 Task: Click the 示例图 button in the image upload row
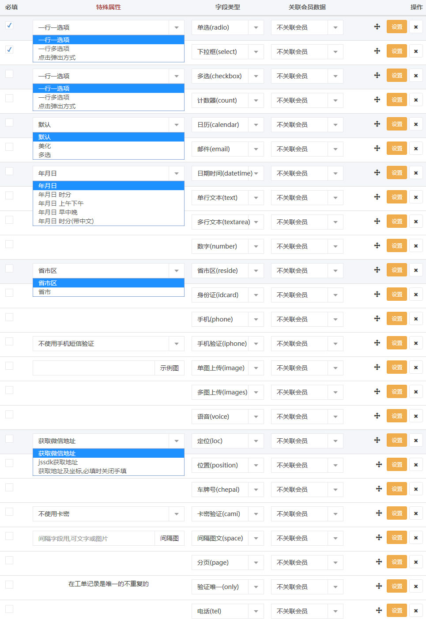coord(170,368)
